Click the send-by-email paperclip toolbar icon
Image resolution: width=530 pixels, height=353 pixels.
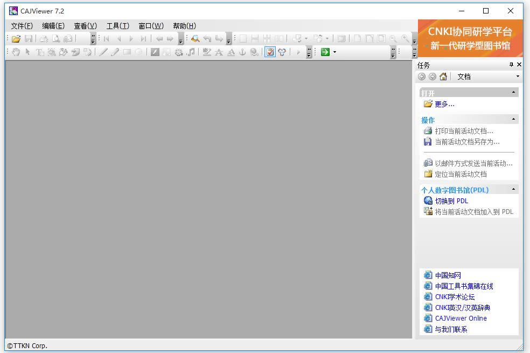[68, 39]
